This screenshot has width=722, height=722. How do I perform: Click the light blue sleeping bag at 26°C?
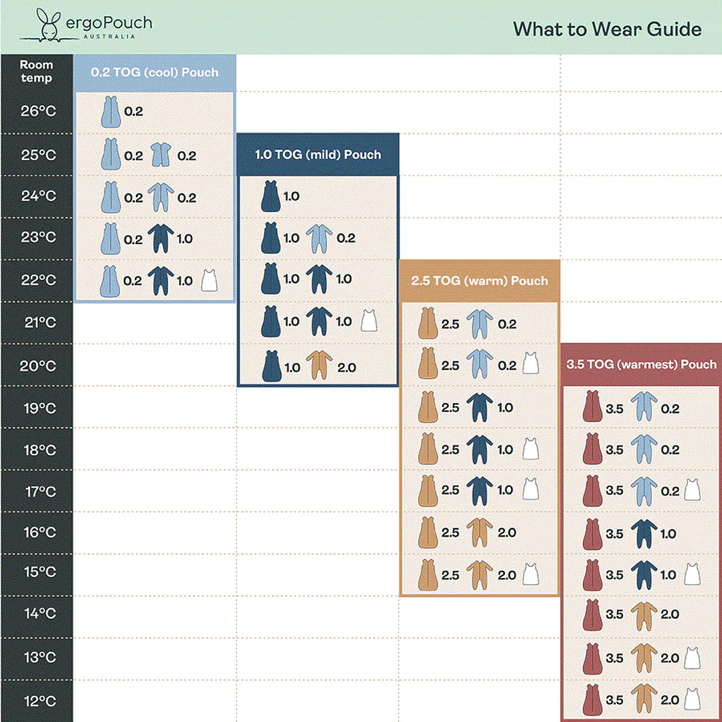tap(110, 111)
